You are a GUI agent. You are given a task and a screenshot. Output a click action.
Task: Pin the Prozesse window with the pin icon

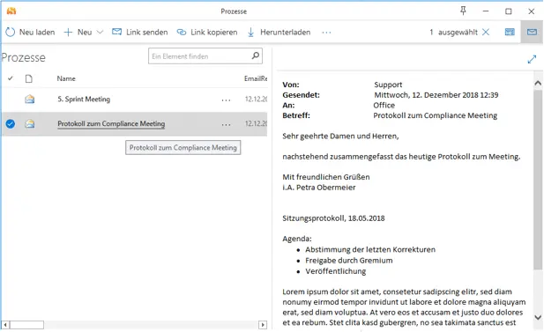tap(463, 11)
